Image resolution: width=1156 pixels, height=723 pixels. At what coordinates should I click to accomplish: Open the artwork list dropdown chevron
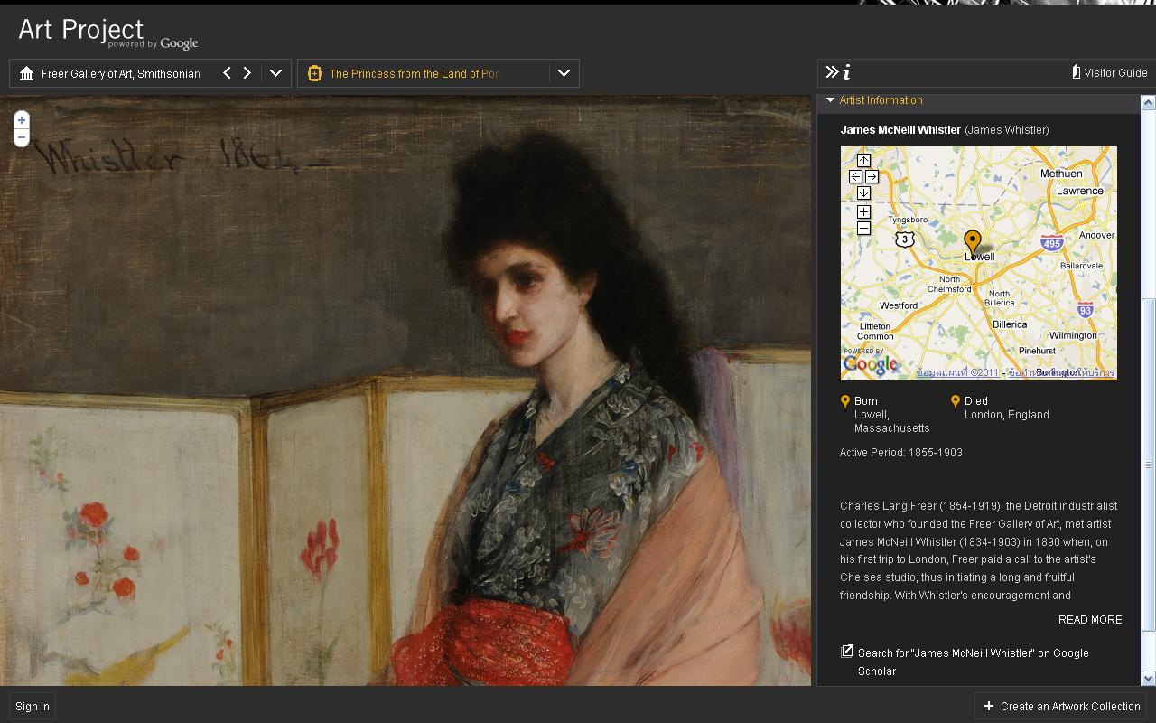click(x=564, y=73)
